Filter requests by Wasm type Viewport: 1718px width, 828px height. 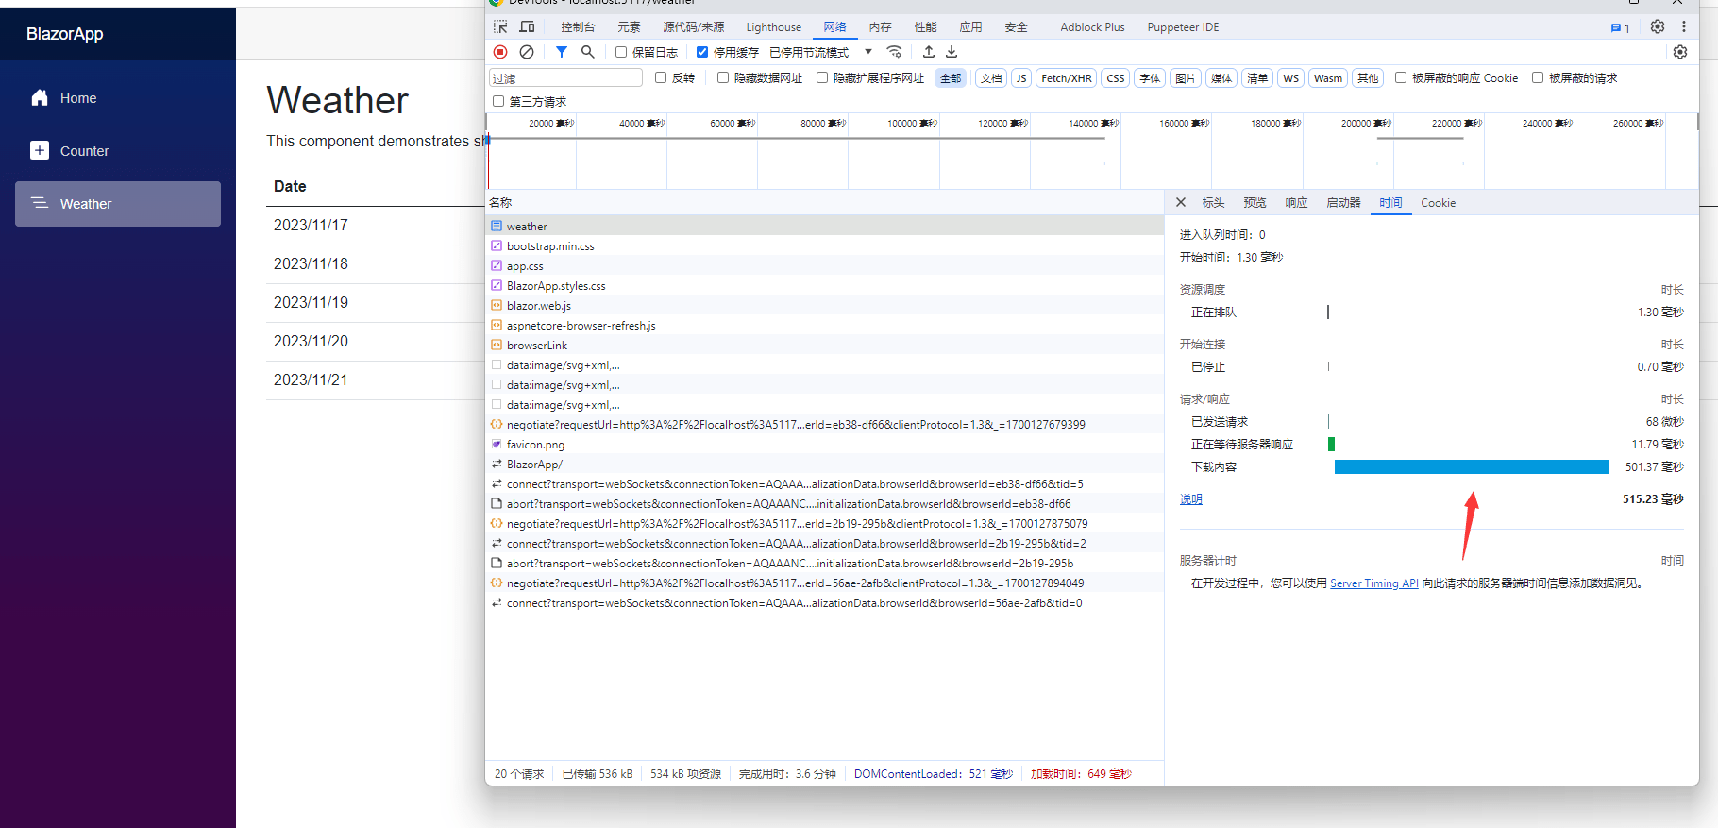(x=1328, y=78)
